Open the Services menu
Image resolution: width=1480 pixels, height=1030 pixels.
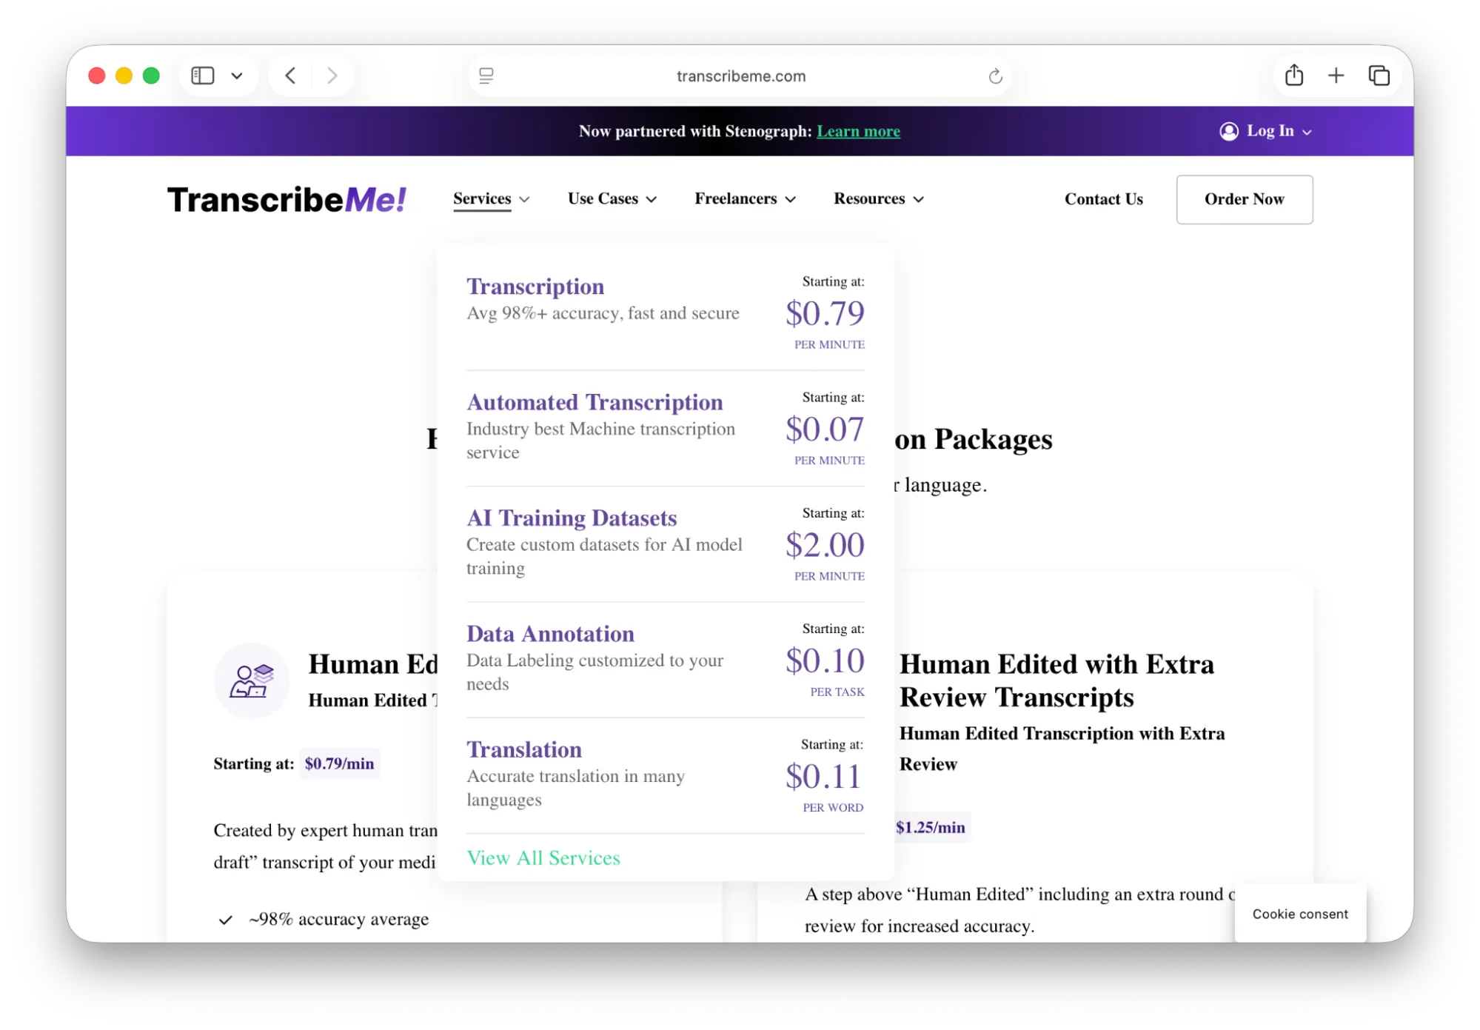pos(482,198)
